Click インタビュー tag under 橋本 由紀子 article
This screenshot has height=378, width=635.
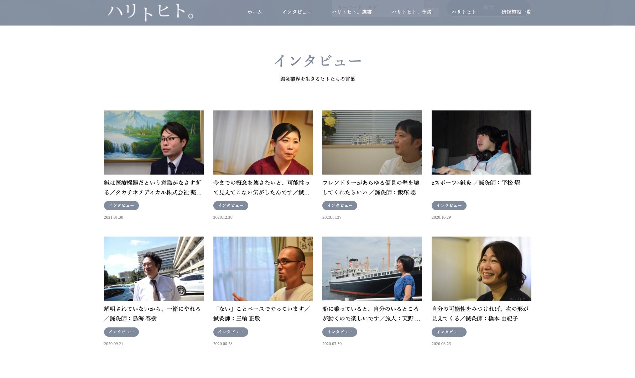[449, 332]
